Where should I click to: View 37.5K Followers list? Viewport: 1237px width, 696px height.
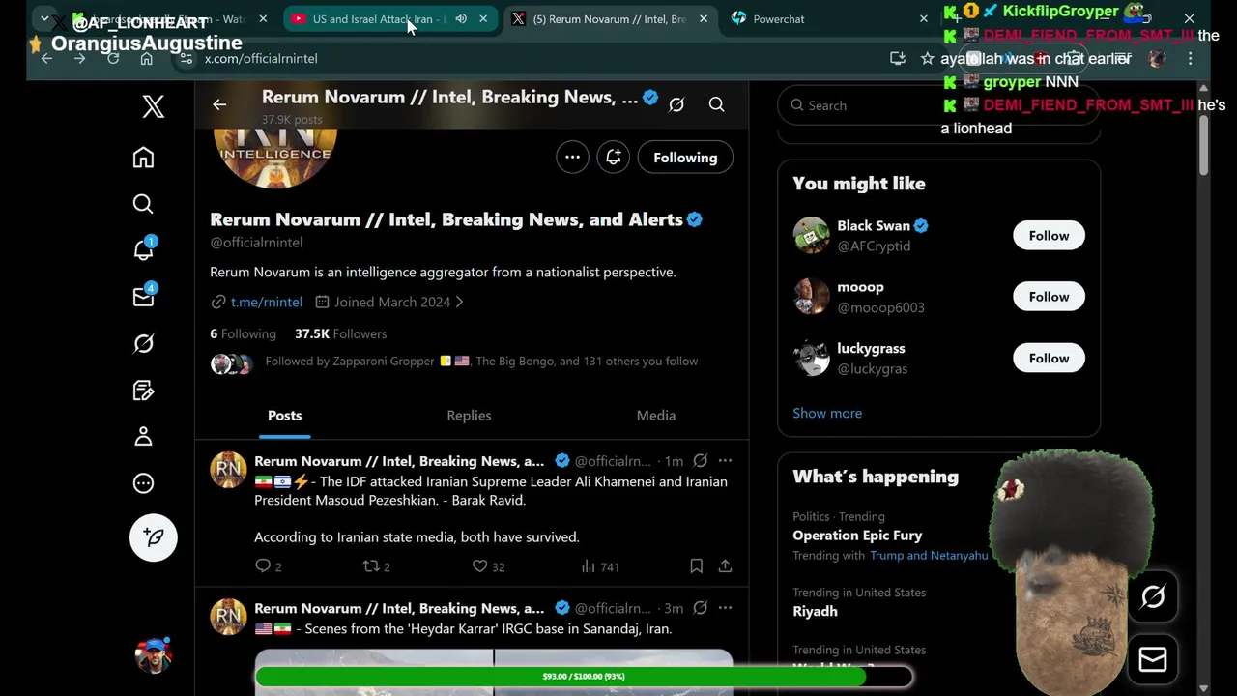[x=340, y=333]
